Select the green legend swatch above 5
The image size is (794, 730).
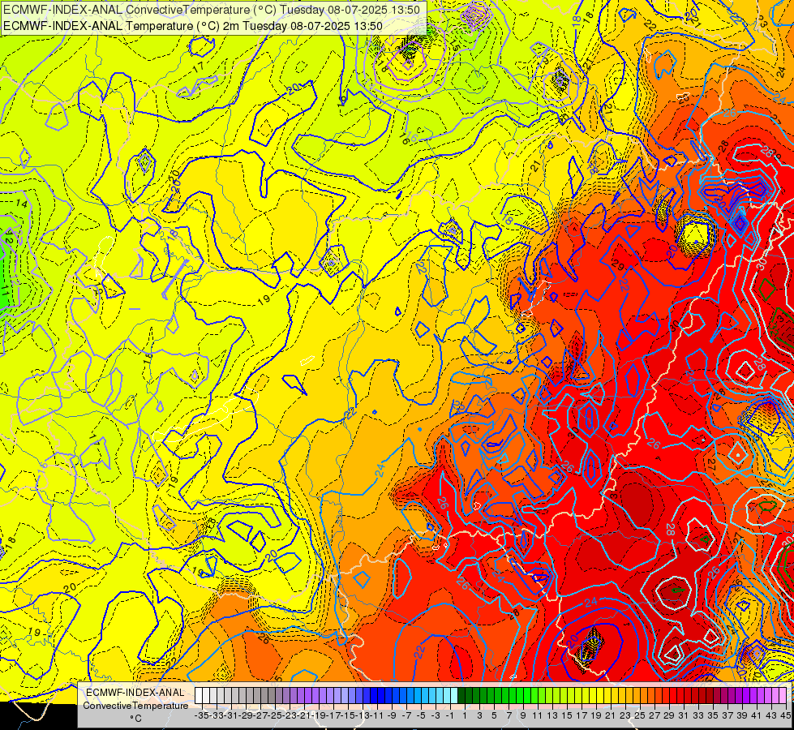click(491, 696)
